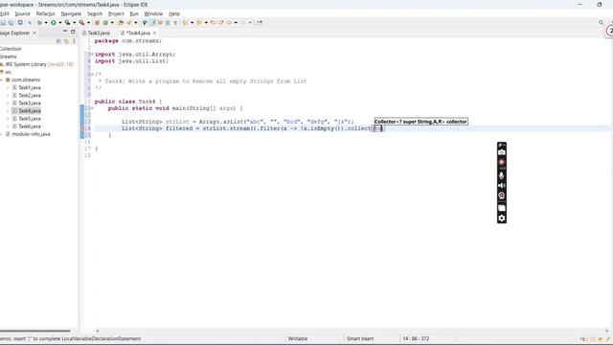Viewport: 613px width, 345px height.
Task: Click the New Java Package icon
Action: (x=97, y=23)
